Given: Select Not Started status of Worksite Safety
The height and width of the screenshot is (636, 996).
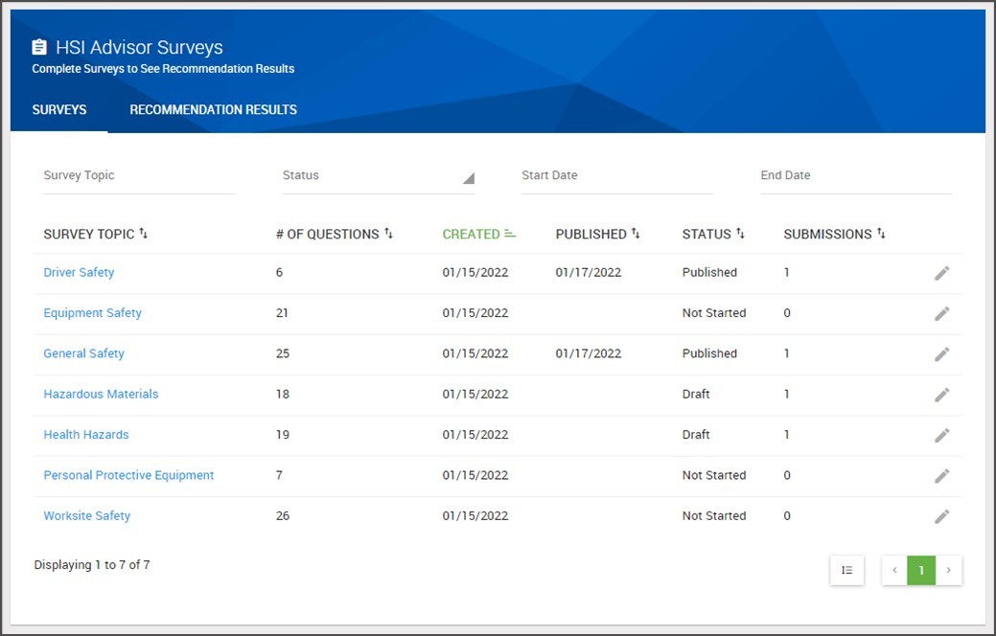Looking at the screenshot, I should coord(714,516).
